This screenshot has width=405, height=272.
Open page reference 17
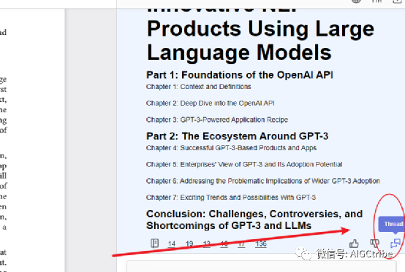(241, 244)
